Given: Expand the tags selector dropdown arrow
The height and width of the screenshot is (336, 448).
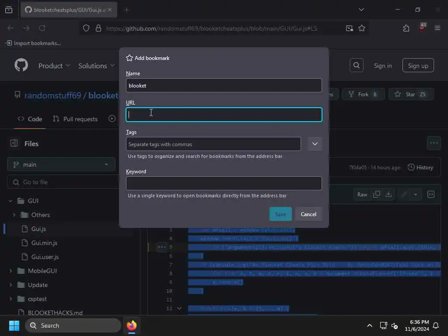Looking at the screenshot, I should [x=315, y=144].
